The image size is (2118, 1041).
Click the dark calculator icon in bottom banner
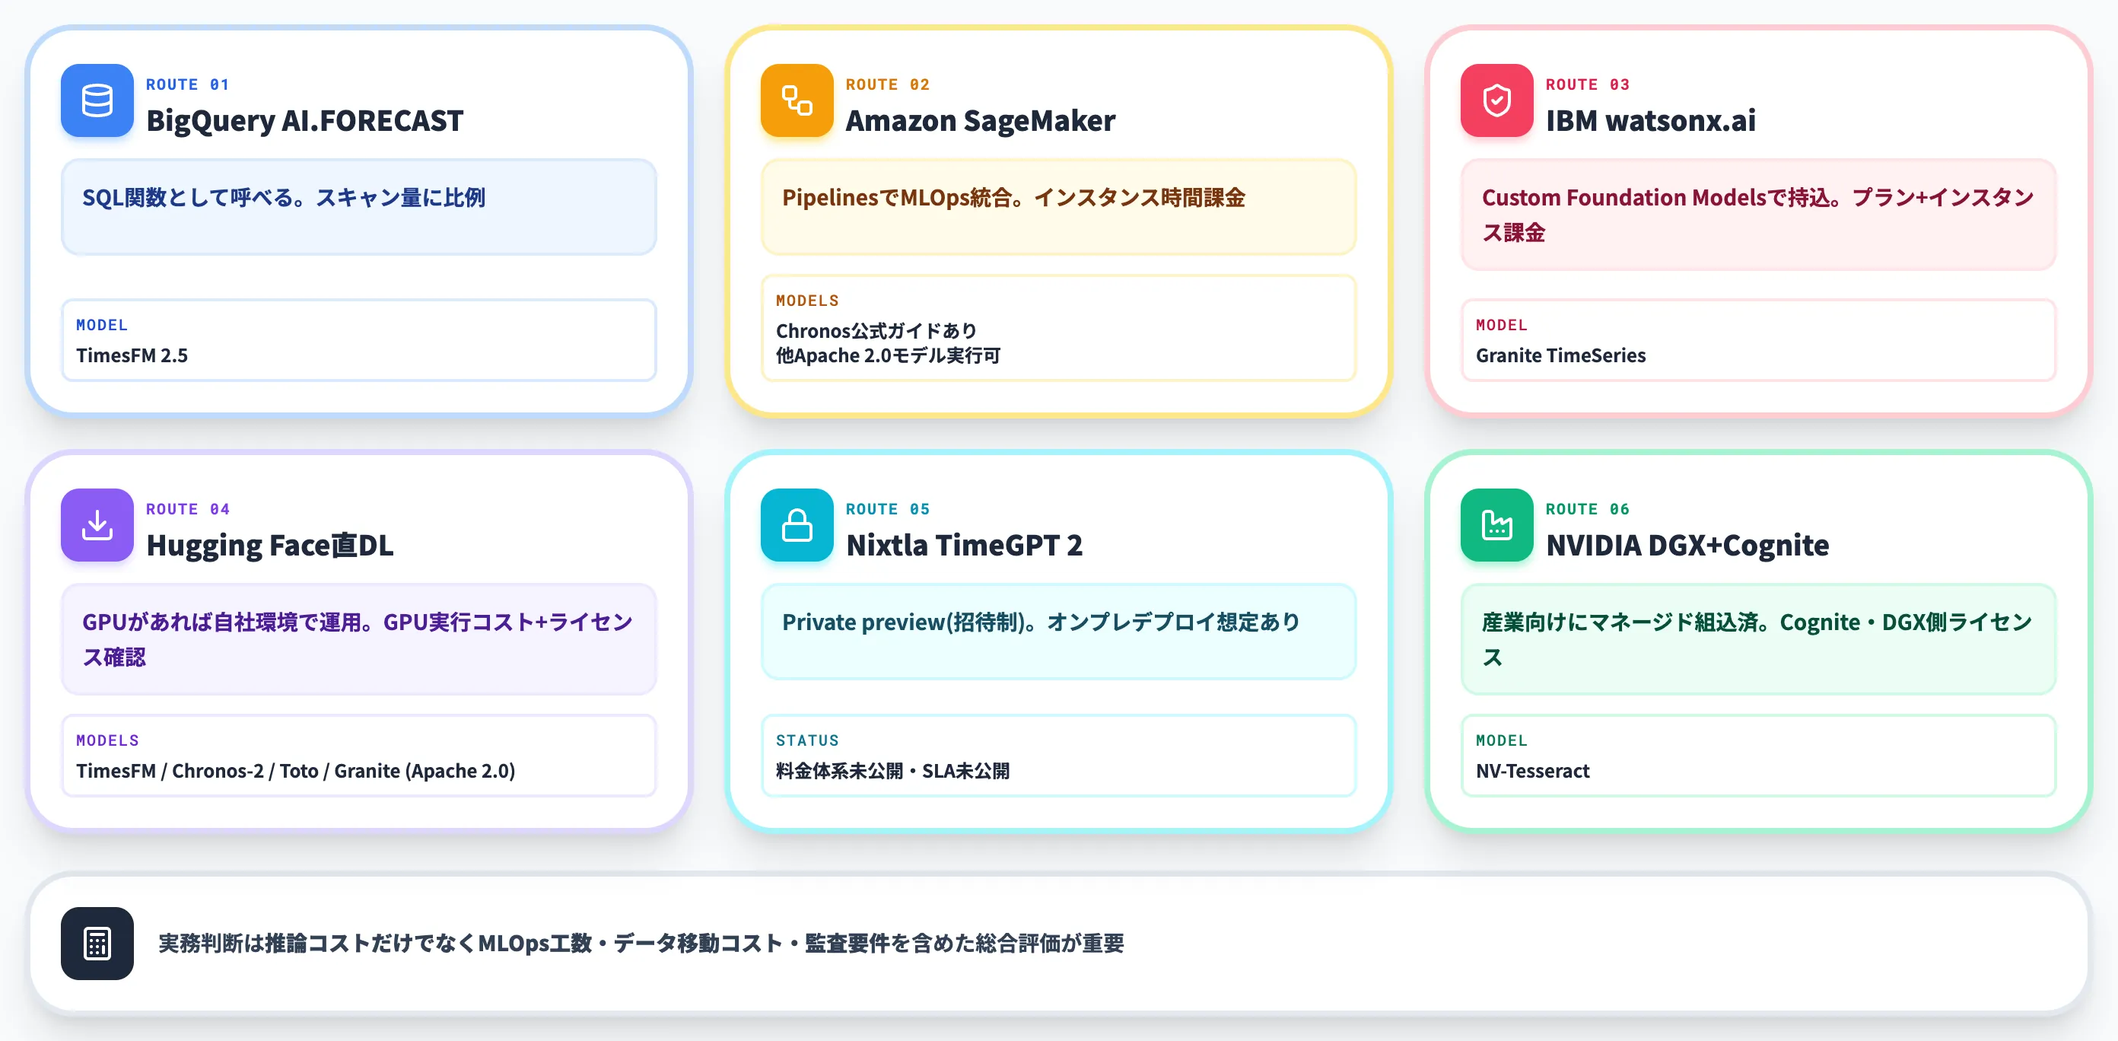pos(97,943)
